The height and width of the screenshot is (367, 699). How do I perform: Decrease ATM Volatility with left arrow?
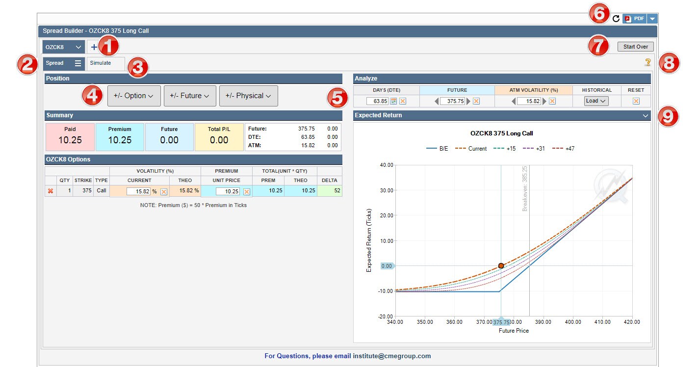point(513,101)
